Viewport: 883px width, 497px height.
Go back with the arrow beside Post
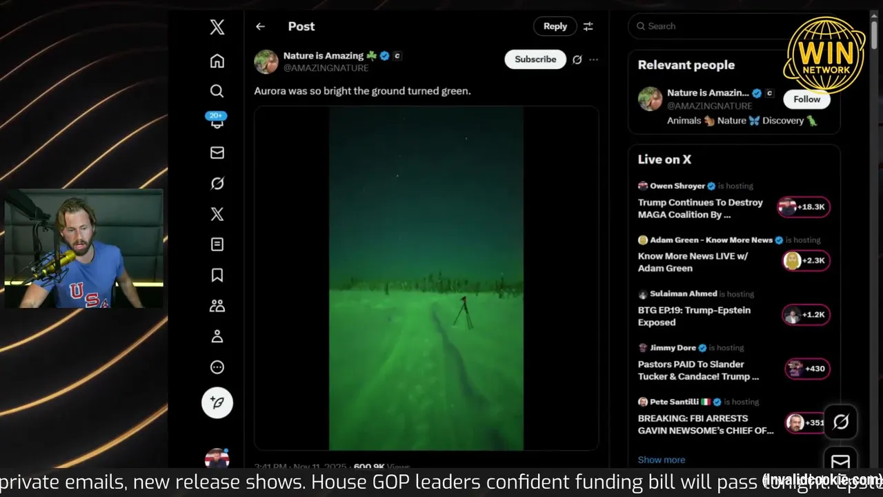[260, 26]
